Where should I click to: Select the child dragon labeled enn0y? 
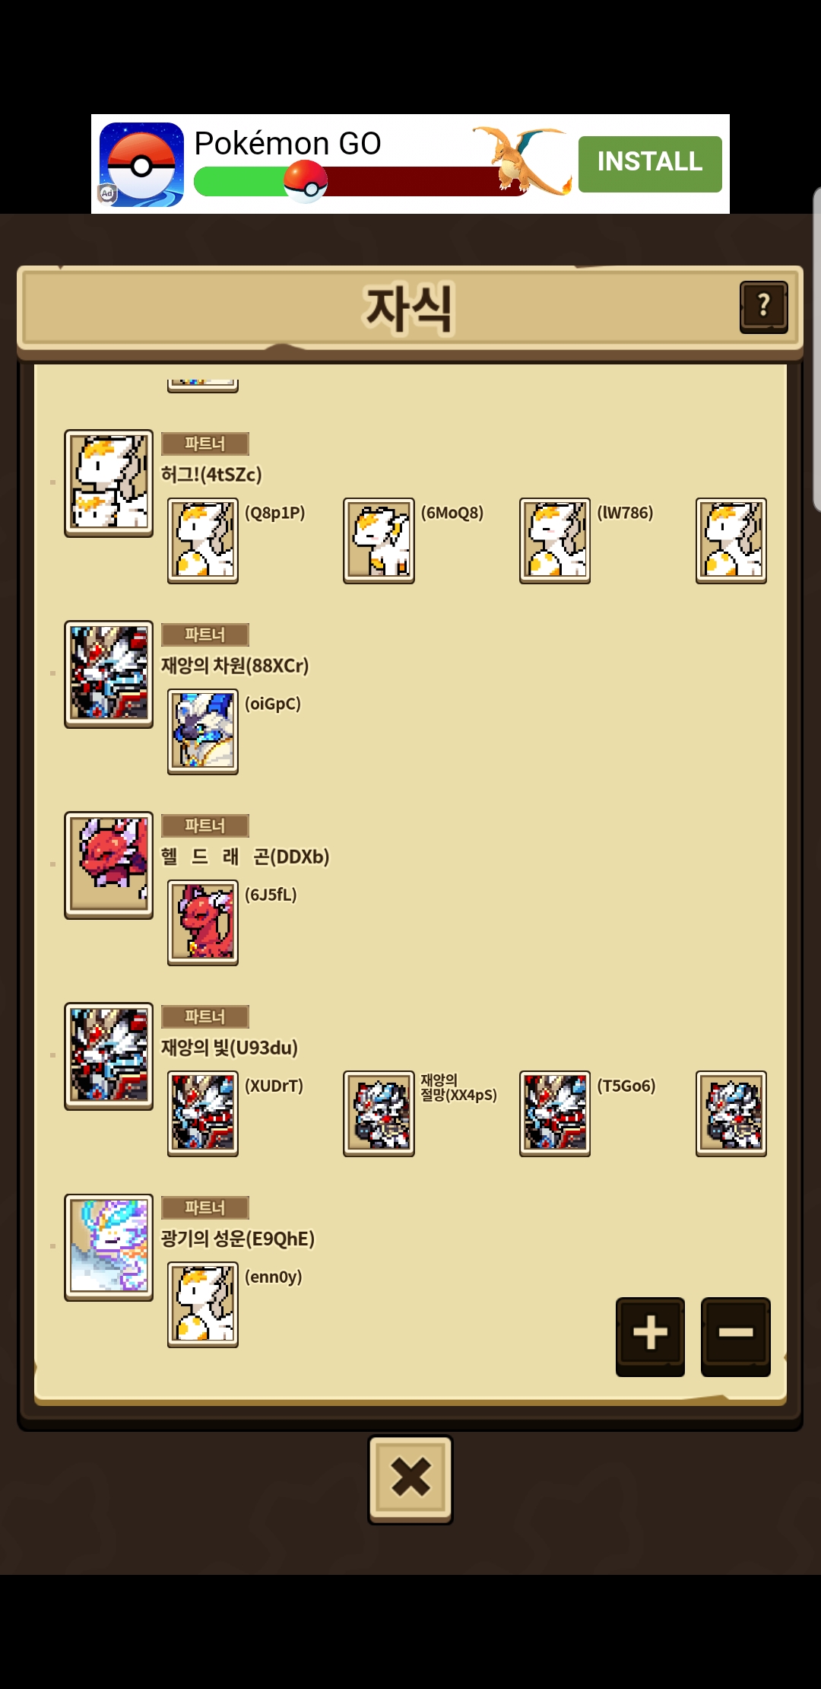pyautogui.click(x=203, y=1305)
